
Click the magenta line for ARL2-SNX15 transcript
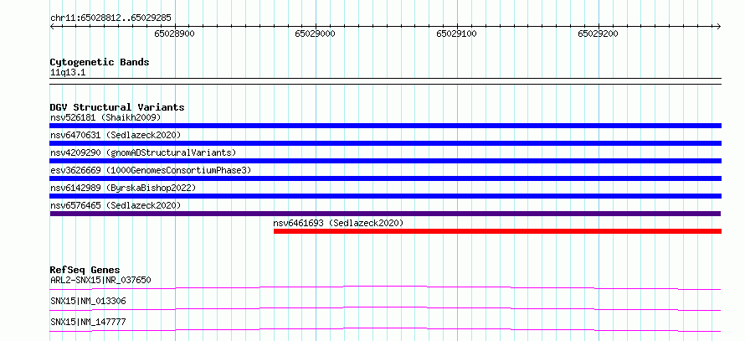pos(385,287)
